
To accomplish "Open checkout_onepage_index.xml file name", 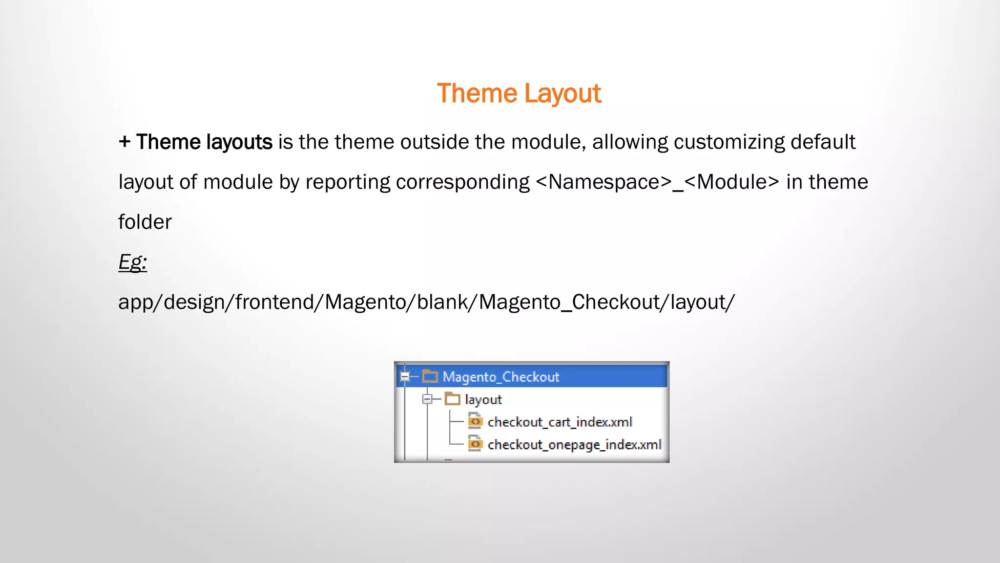I will (575, 445).
